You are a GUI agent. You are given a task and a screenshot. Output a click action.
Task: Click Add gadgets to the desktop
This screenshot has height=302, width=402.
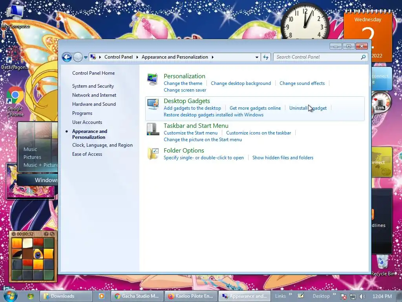(192, 108)
